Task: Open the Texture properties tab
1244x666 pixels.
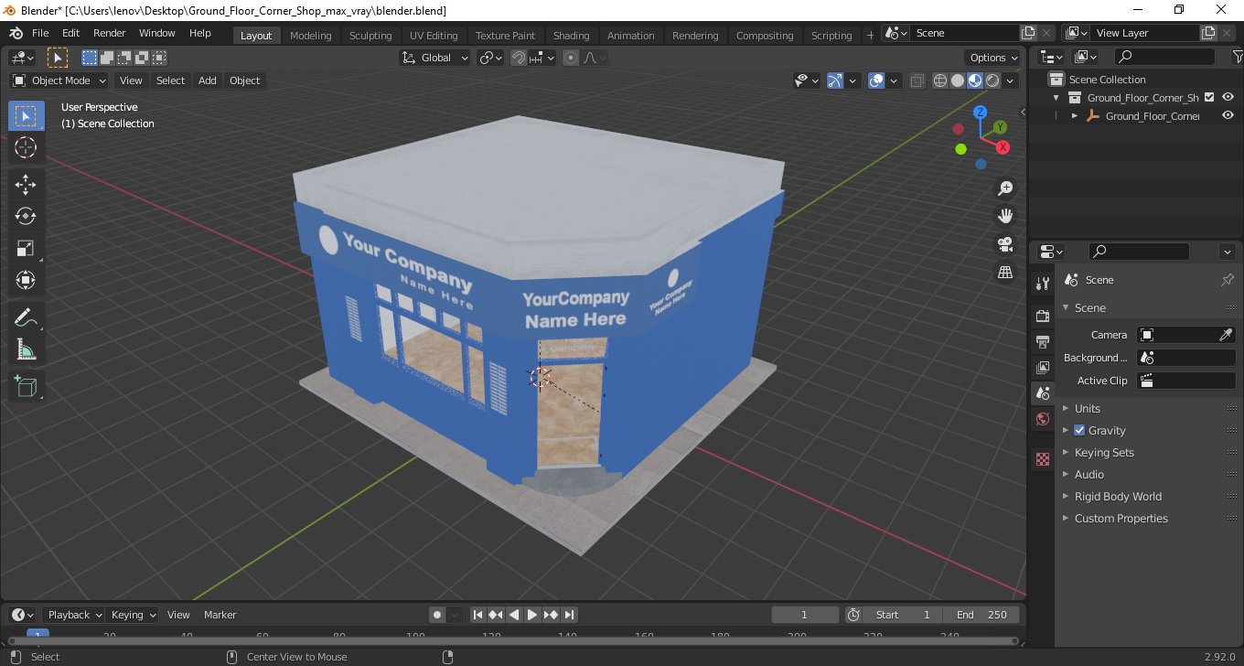Action: click(1043, 459)
